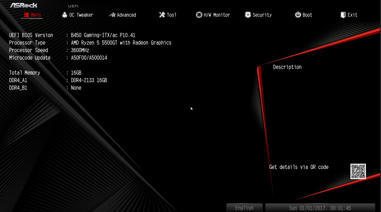This screenshot has height=212, width=381.
Task: Go to the Security tab label
Action: point(262,15)
